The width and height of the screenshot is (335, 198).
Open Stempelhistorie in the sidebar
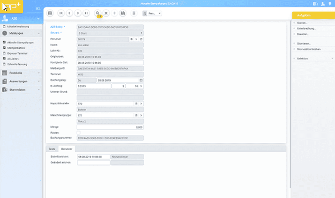pos(18,47)
